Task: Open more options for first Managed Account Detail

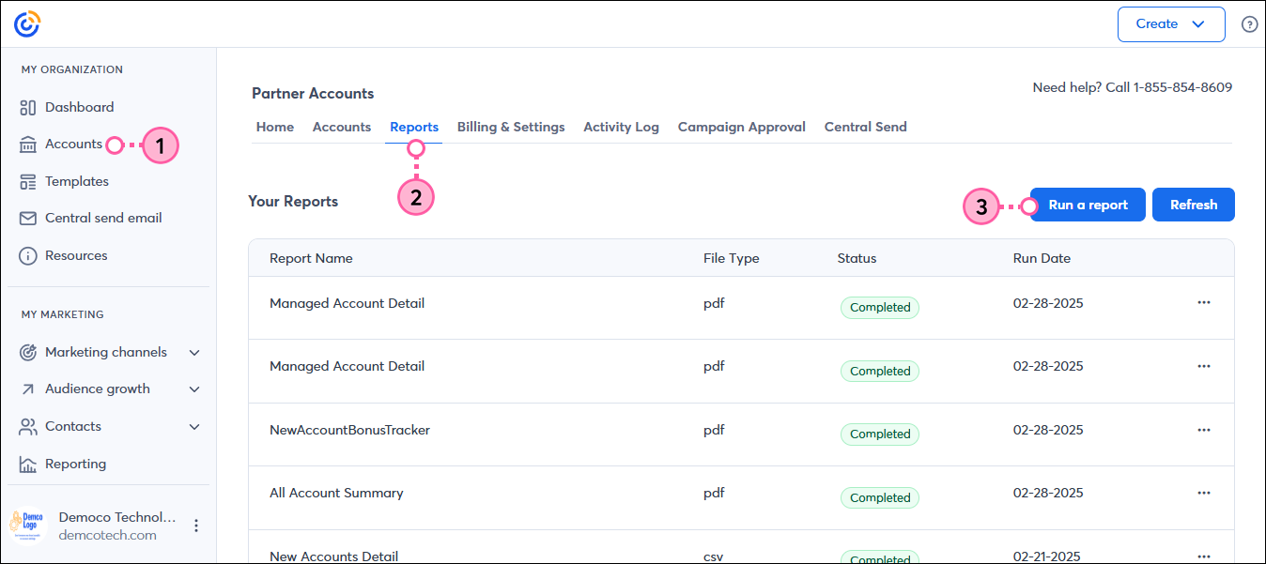Action: [1204, 302]
